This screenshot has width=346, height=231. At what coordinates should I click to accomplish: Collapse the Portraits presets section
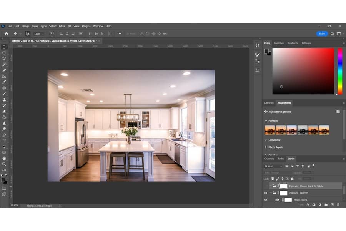pyautogui.click(x=266, y=121)
